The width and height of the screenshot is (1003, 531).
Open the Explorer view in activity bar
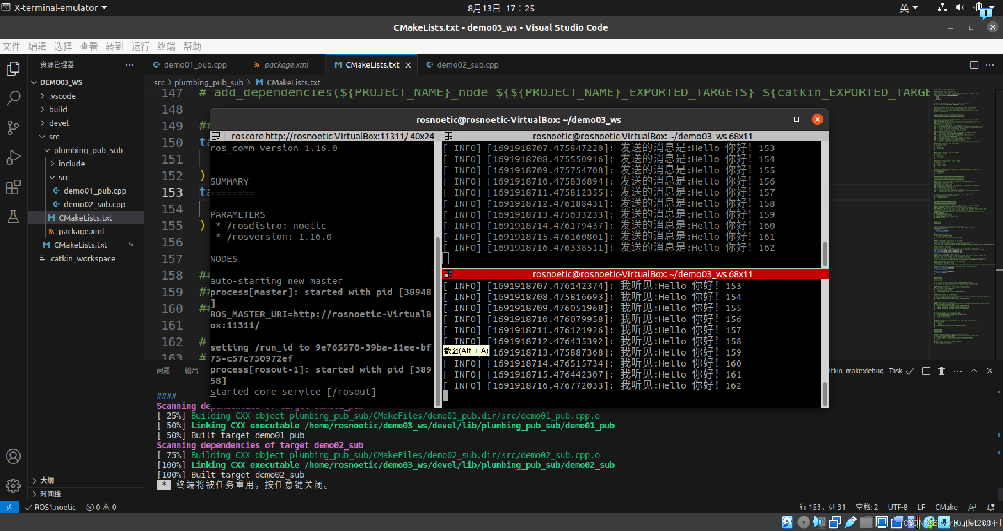(13, 68)
